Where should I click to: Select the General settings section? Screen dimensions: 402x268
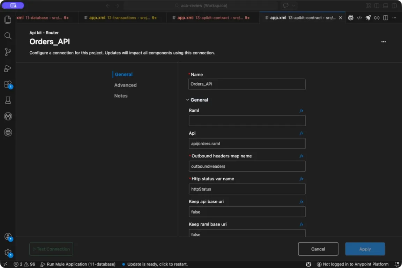[x=124, y=74]
